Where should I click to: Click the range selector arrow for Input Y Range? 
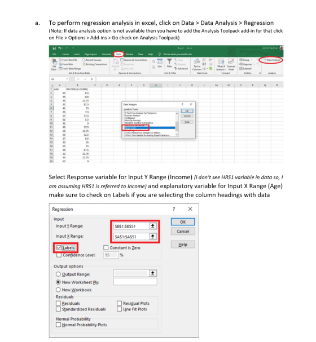(x=153, y=226)
